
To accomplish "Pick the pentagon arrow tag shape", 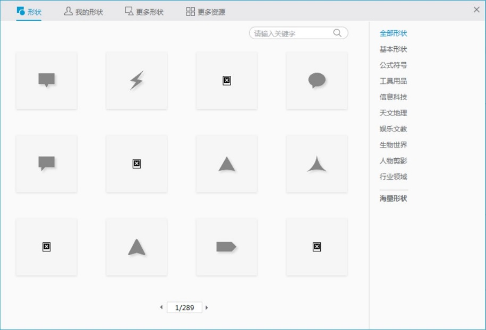I will [x=226, y=247].
